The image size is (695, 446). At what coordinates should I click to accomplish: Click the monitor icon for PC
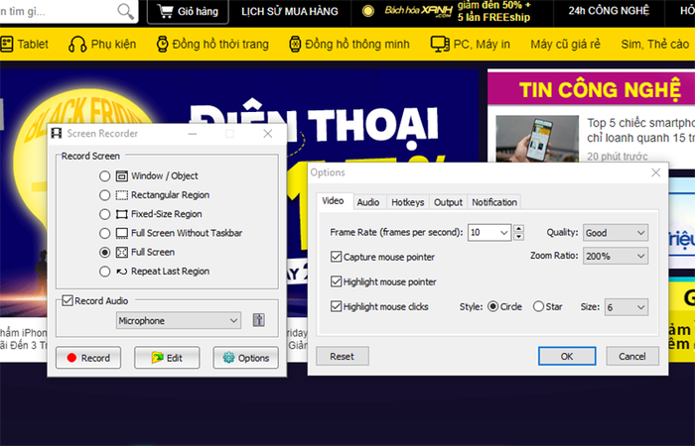440,45
